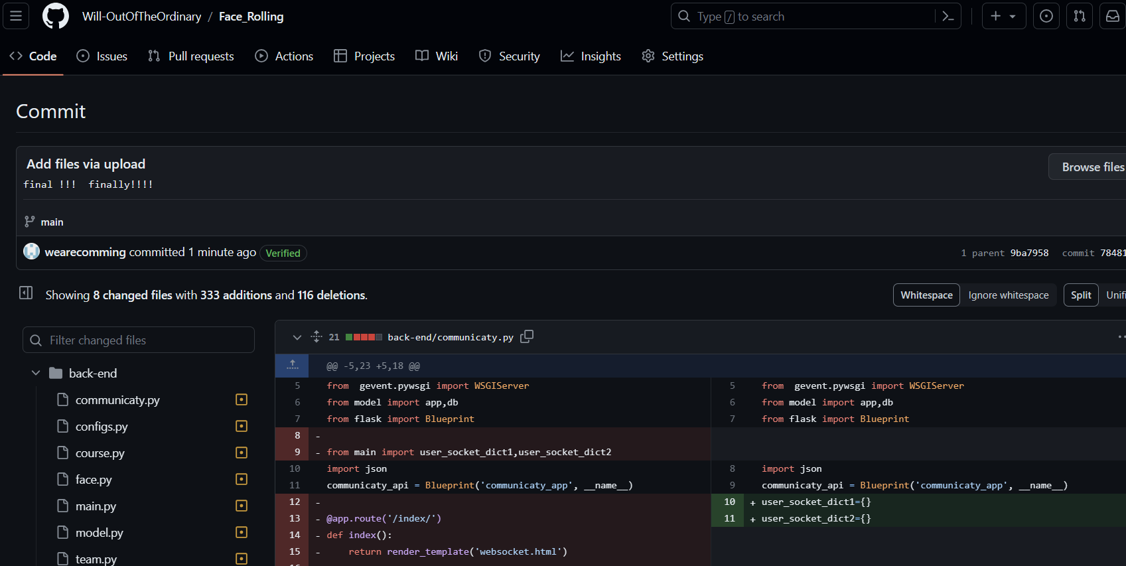Switch to the Security tab
Screen dimensions: 1126x566
coord(510,56)
